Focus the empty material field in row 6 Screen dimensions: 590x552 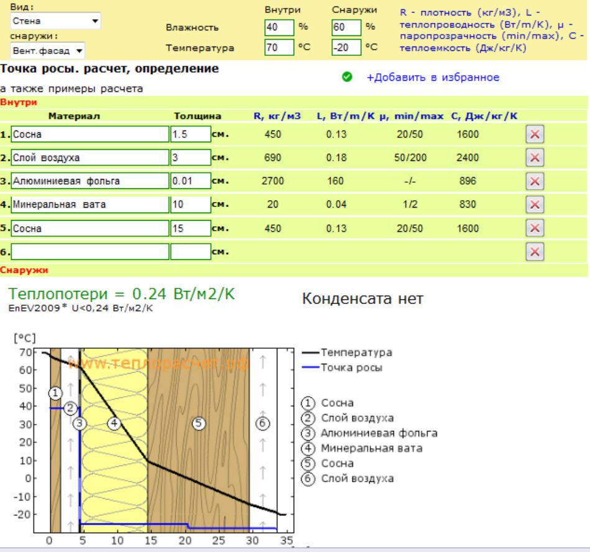point(89,252)
